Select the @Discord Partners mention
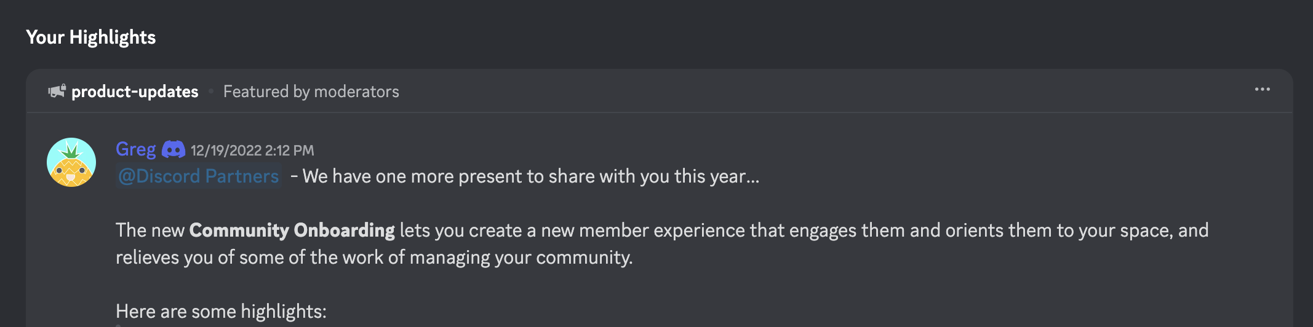 198,176
